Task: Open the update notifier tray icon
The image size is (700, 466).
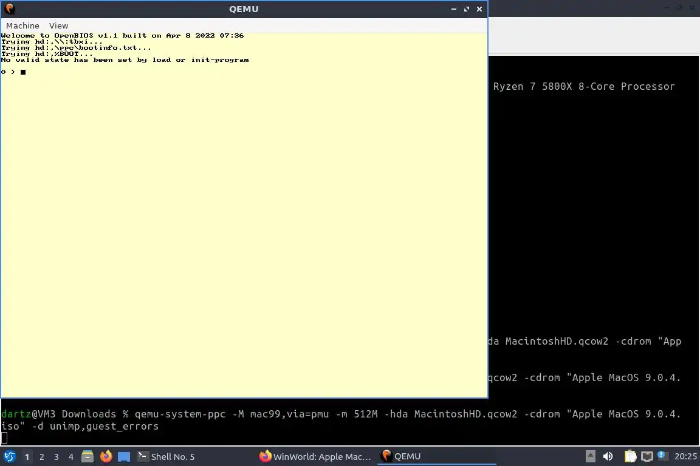Action: (663, 456)
